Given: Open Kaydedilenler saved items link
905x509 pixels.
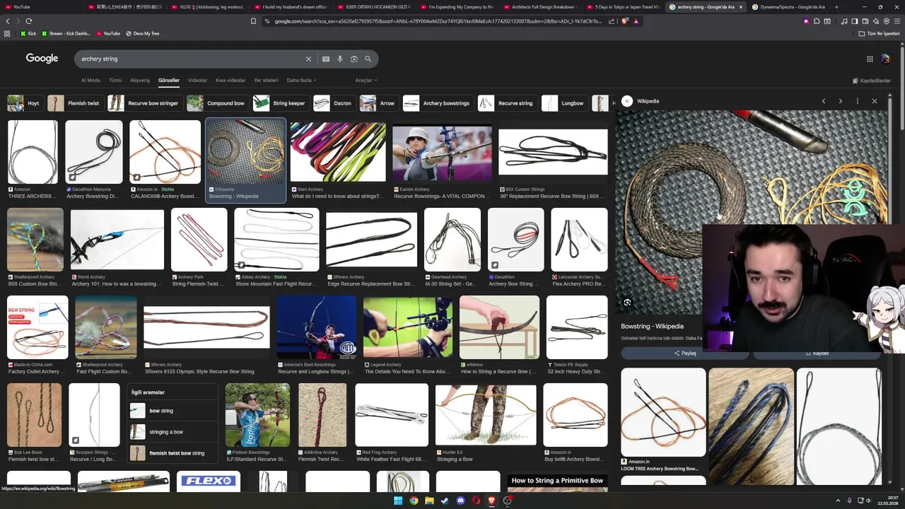Looking at the screenshot, I should coord(871,81).
